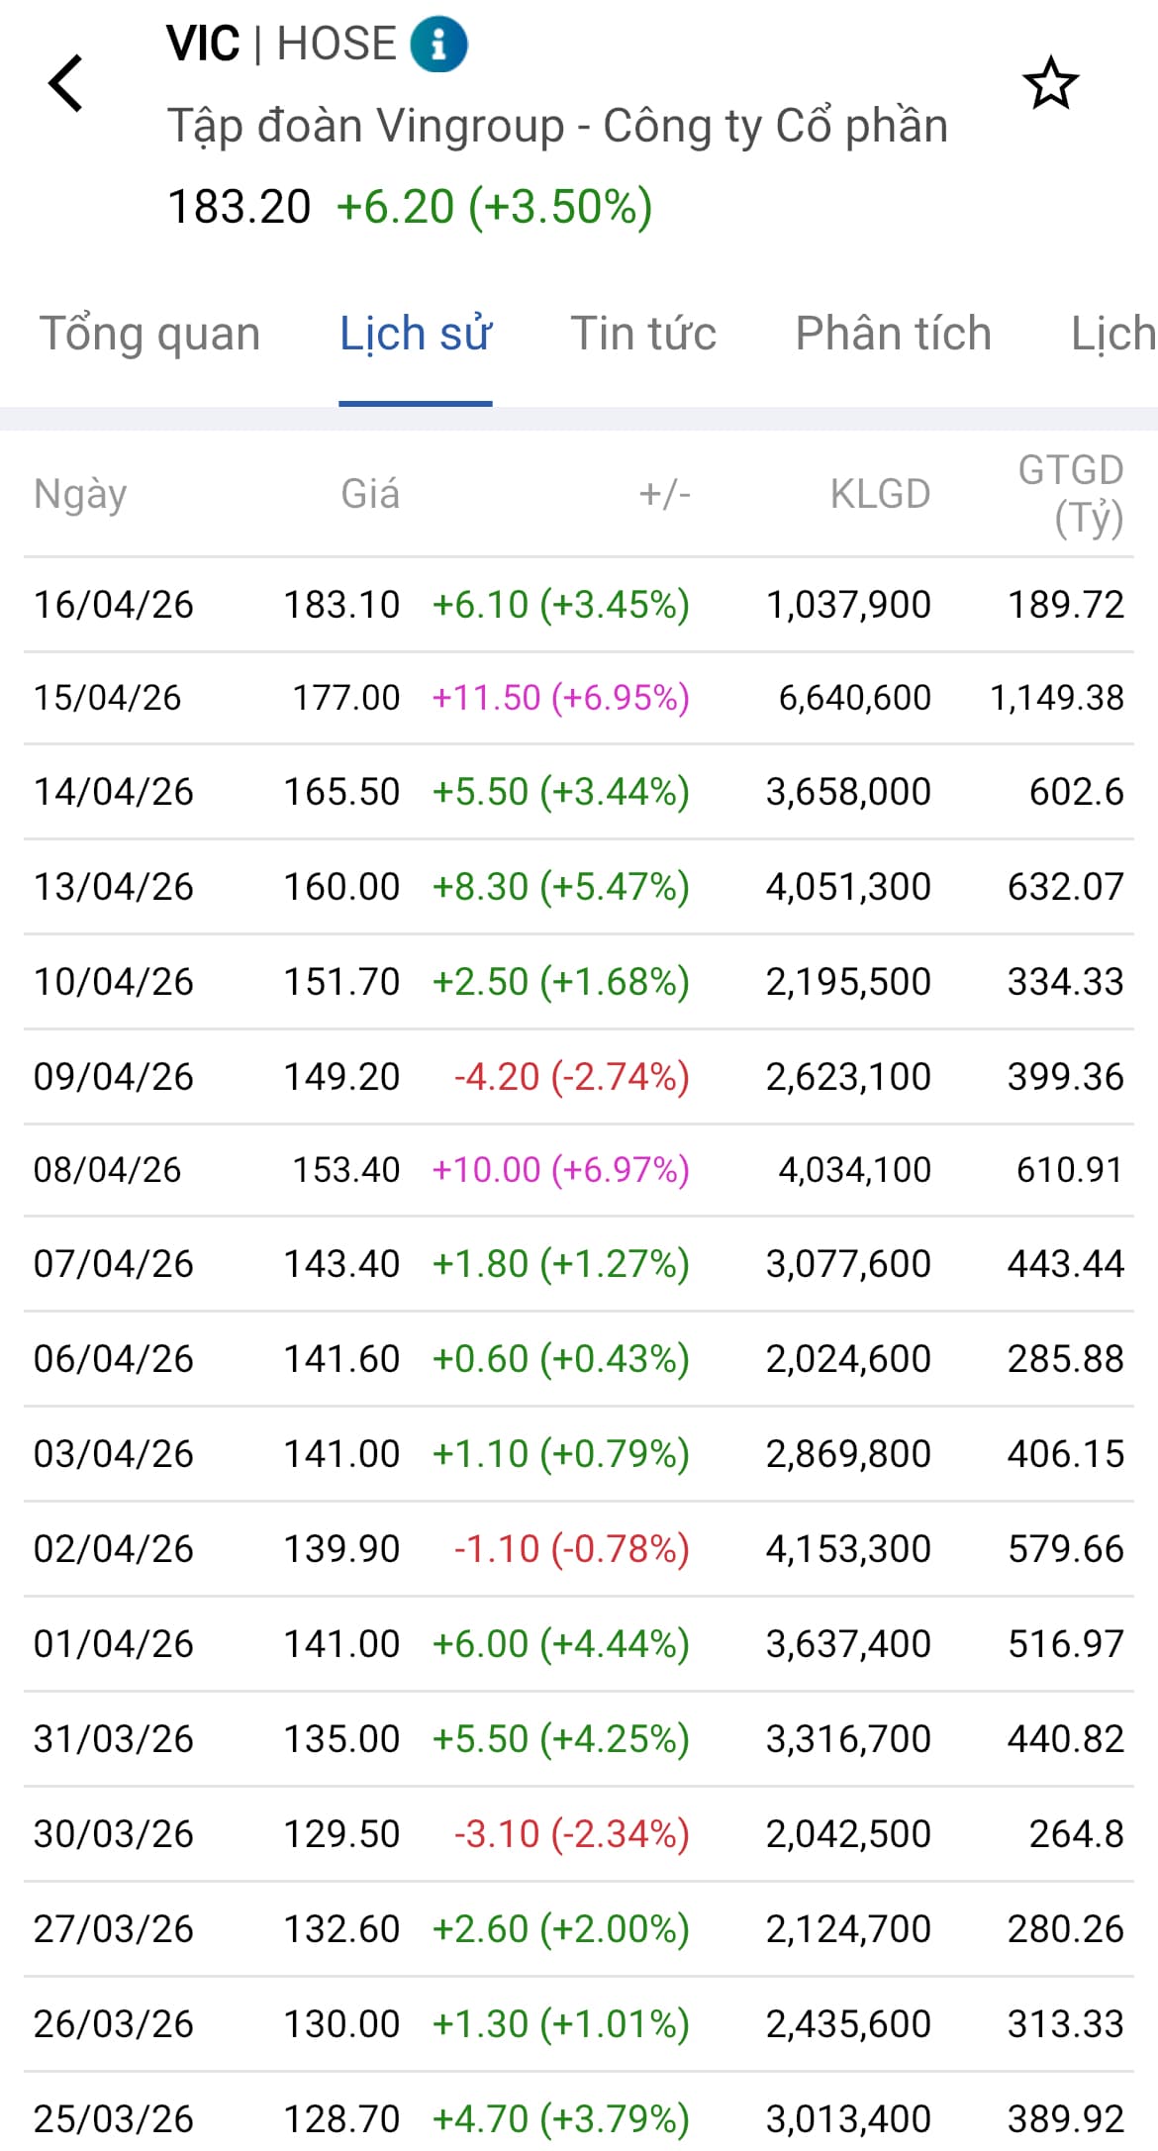Tap the -4.20 (-2.74%) change on 09/04/26
1158x2151 pixels.
click(x=571, y=1076)
